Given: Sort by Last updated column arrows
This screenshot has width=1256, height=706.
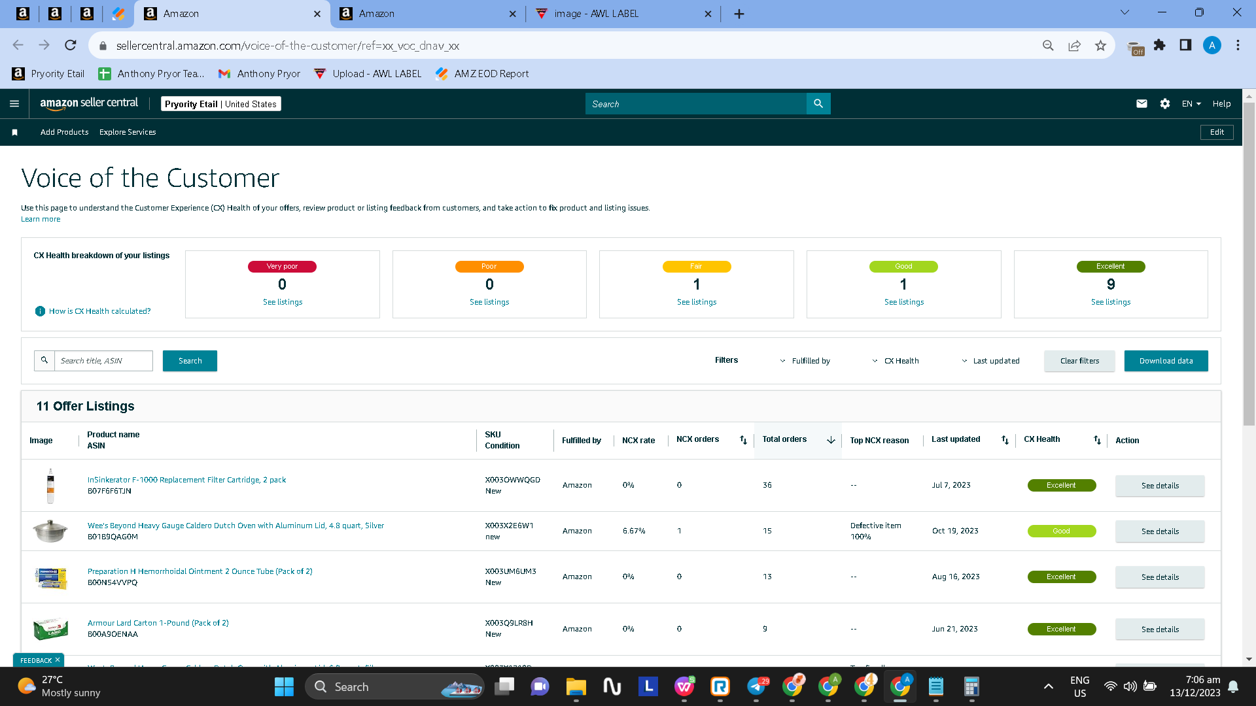Looking at the screenshot, I should 1005,440.
